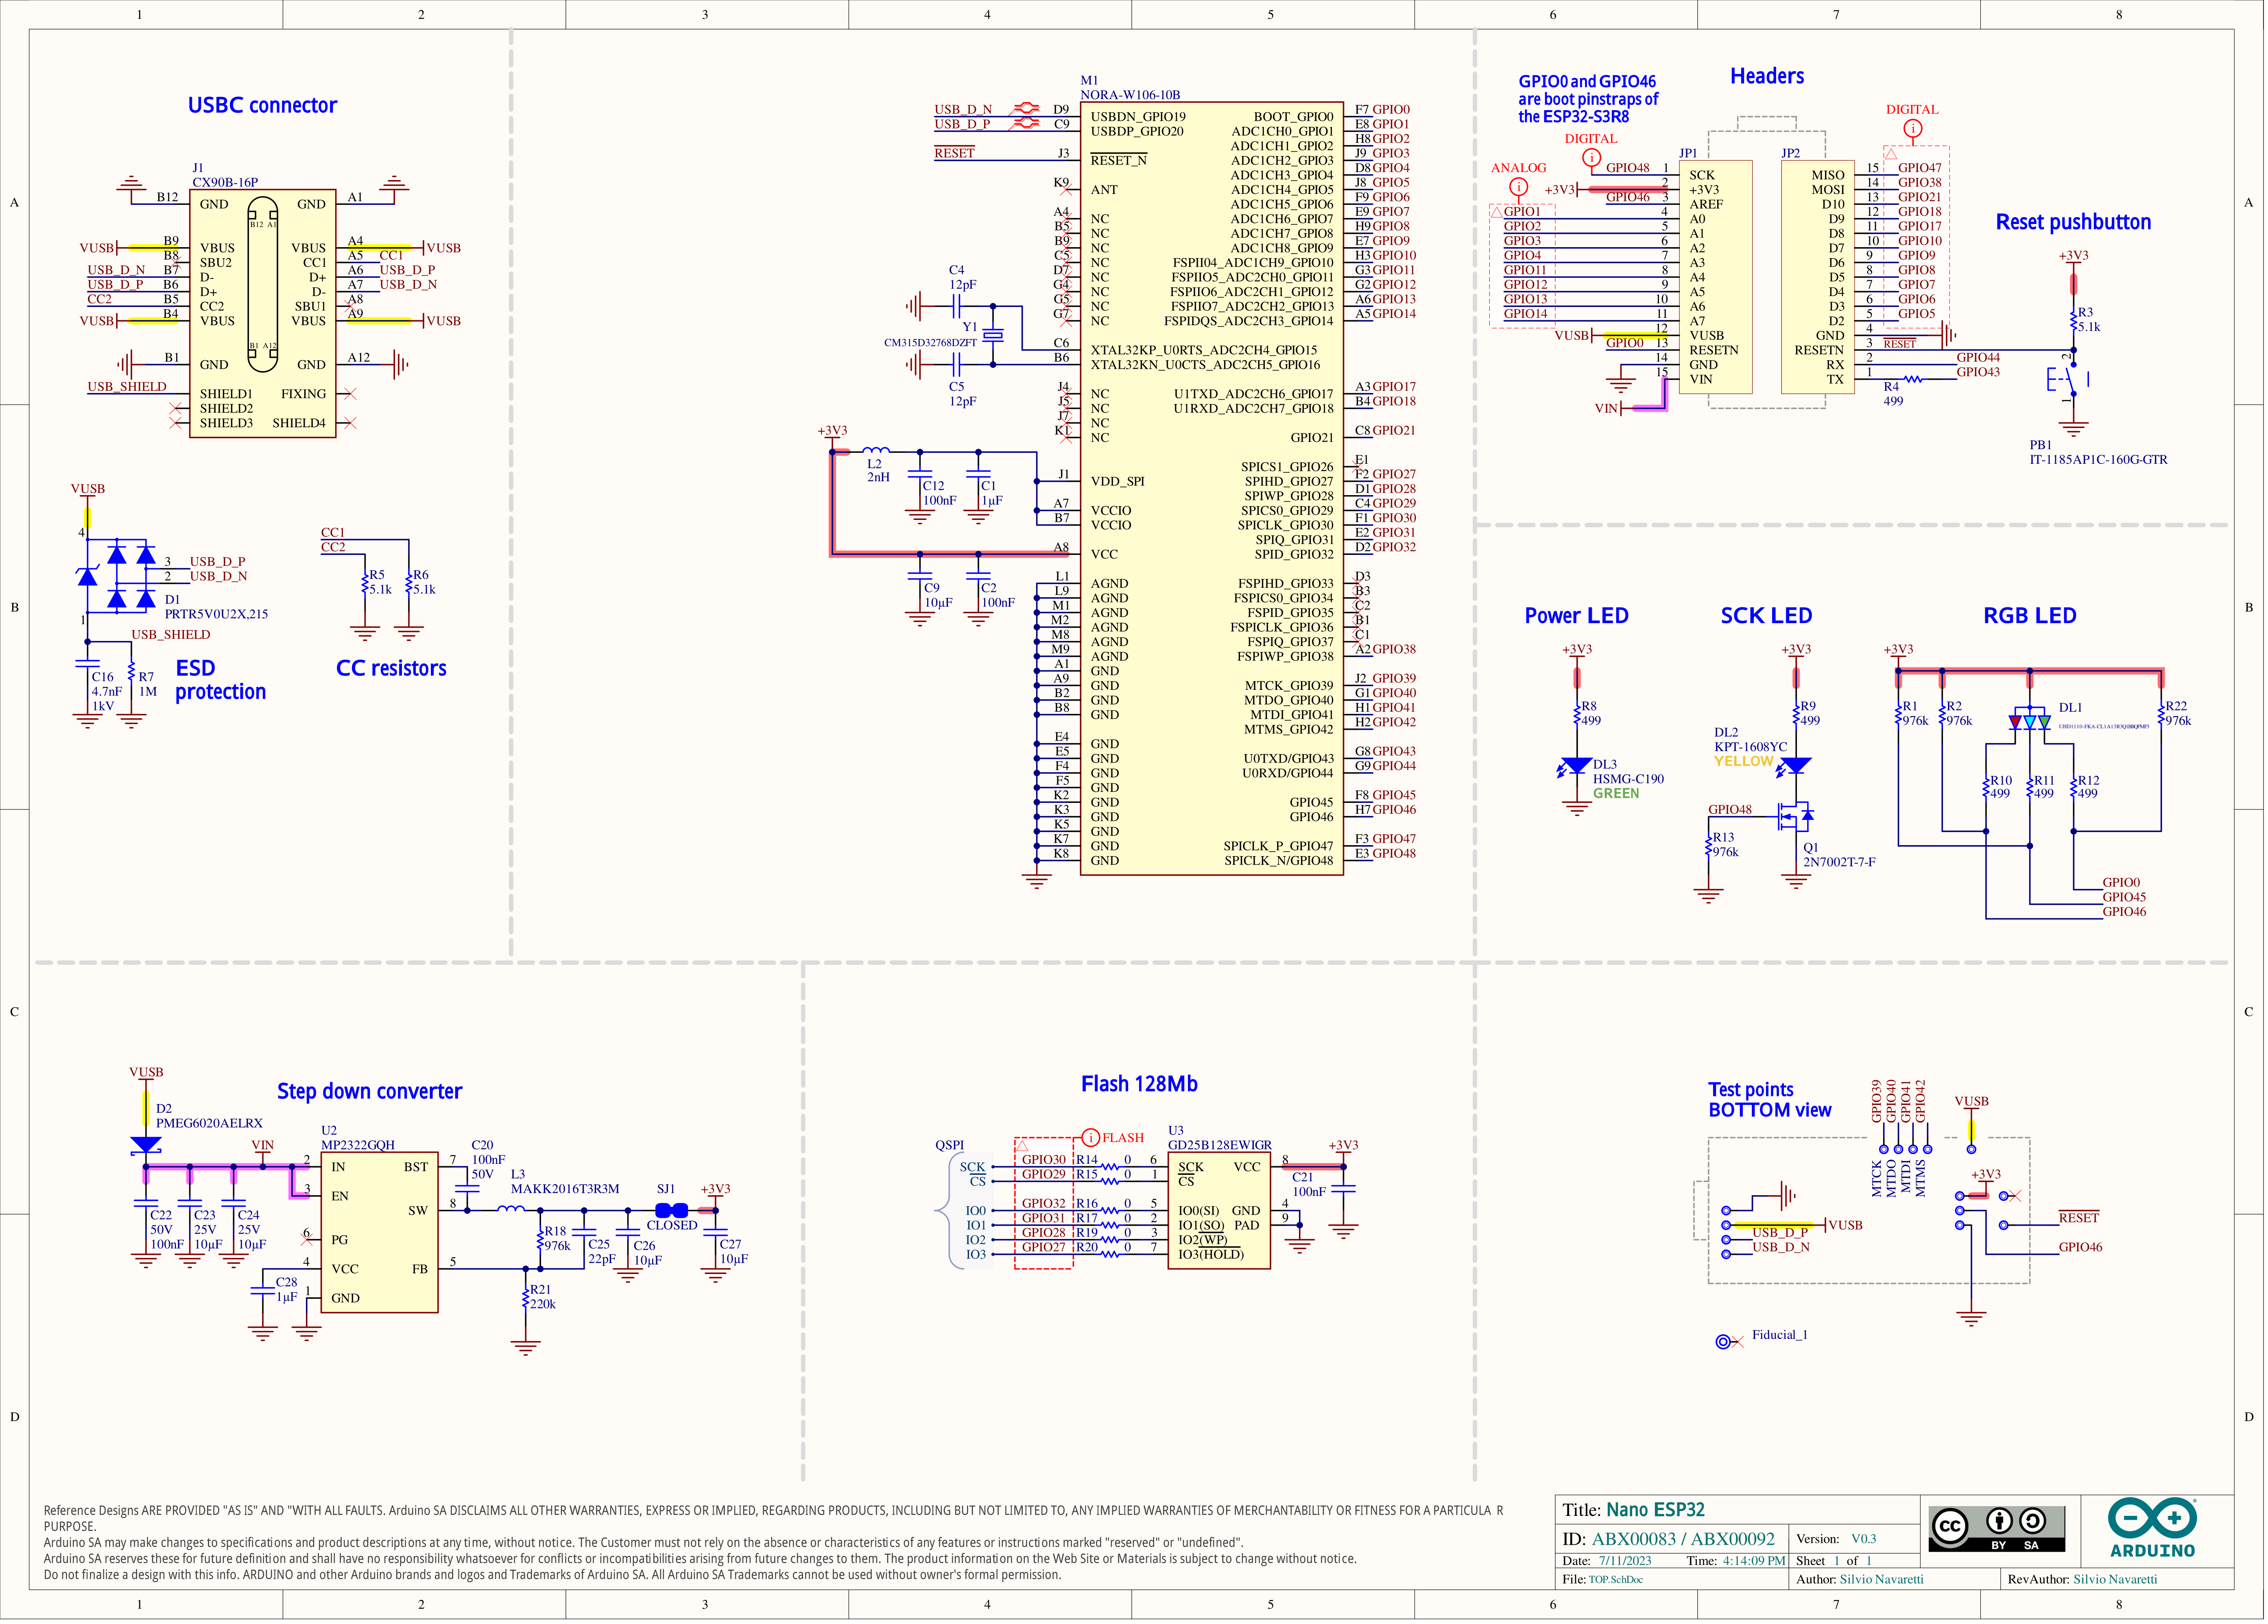
Task: Click the file name TOP.SchDoc
Action: 1615,1580
